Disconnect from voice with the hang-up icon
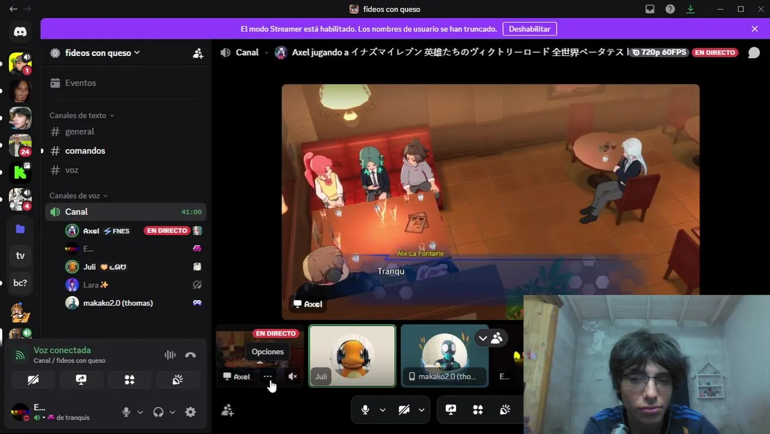Viewport: 770px width, 434px height. [x=190, y=355]
